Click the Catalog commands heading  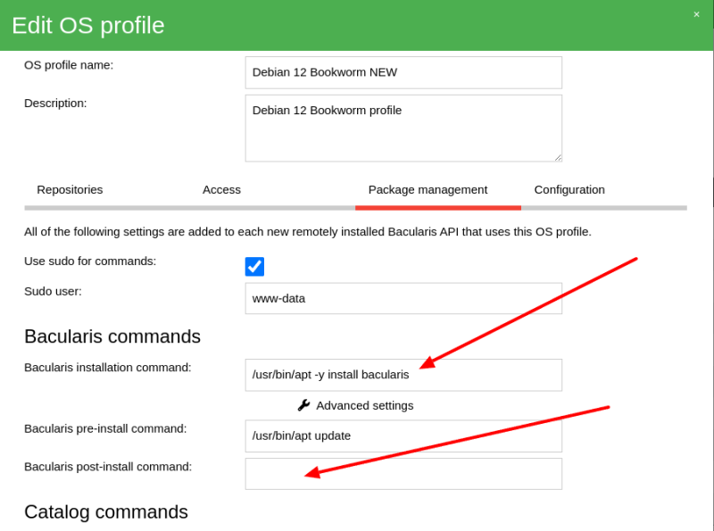pyautogui.click(x=106, y=512)
